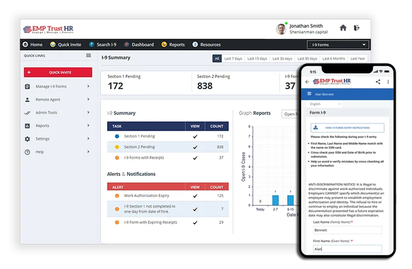The width and height of the screenshot is (412, 269).
Task: Open Reports in top navigation bar
Action: 173,44
